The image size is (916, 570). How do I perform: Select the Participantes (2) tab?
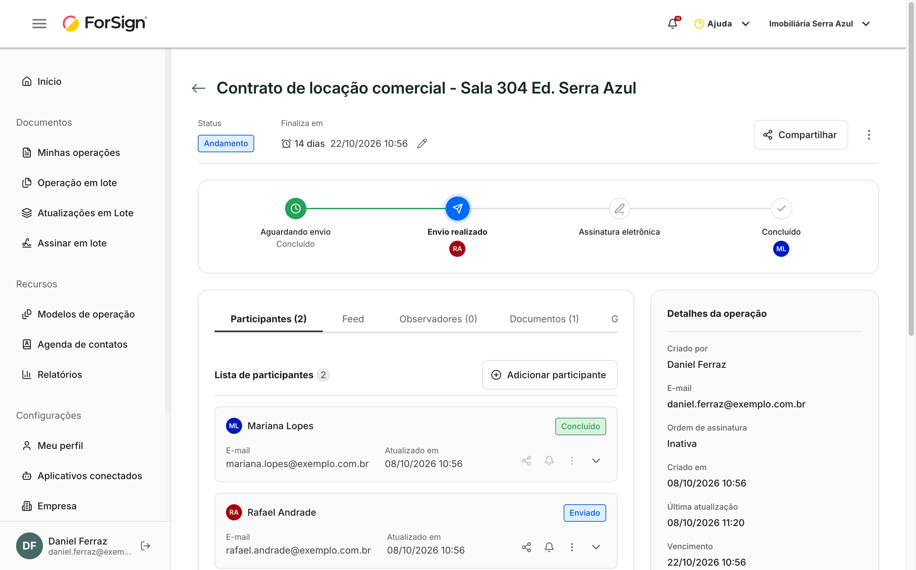coord(268,319)
